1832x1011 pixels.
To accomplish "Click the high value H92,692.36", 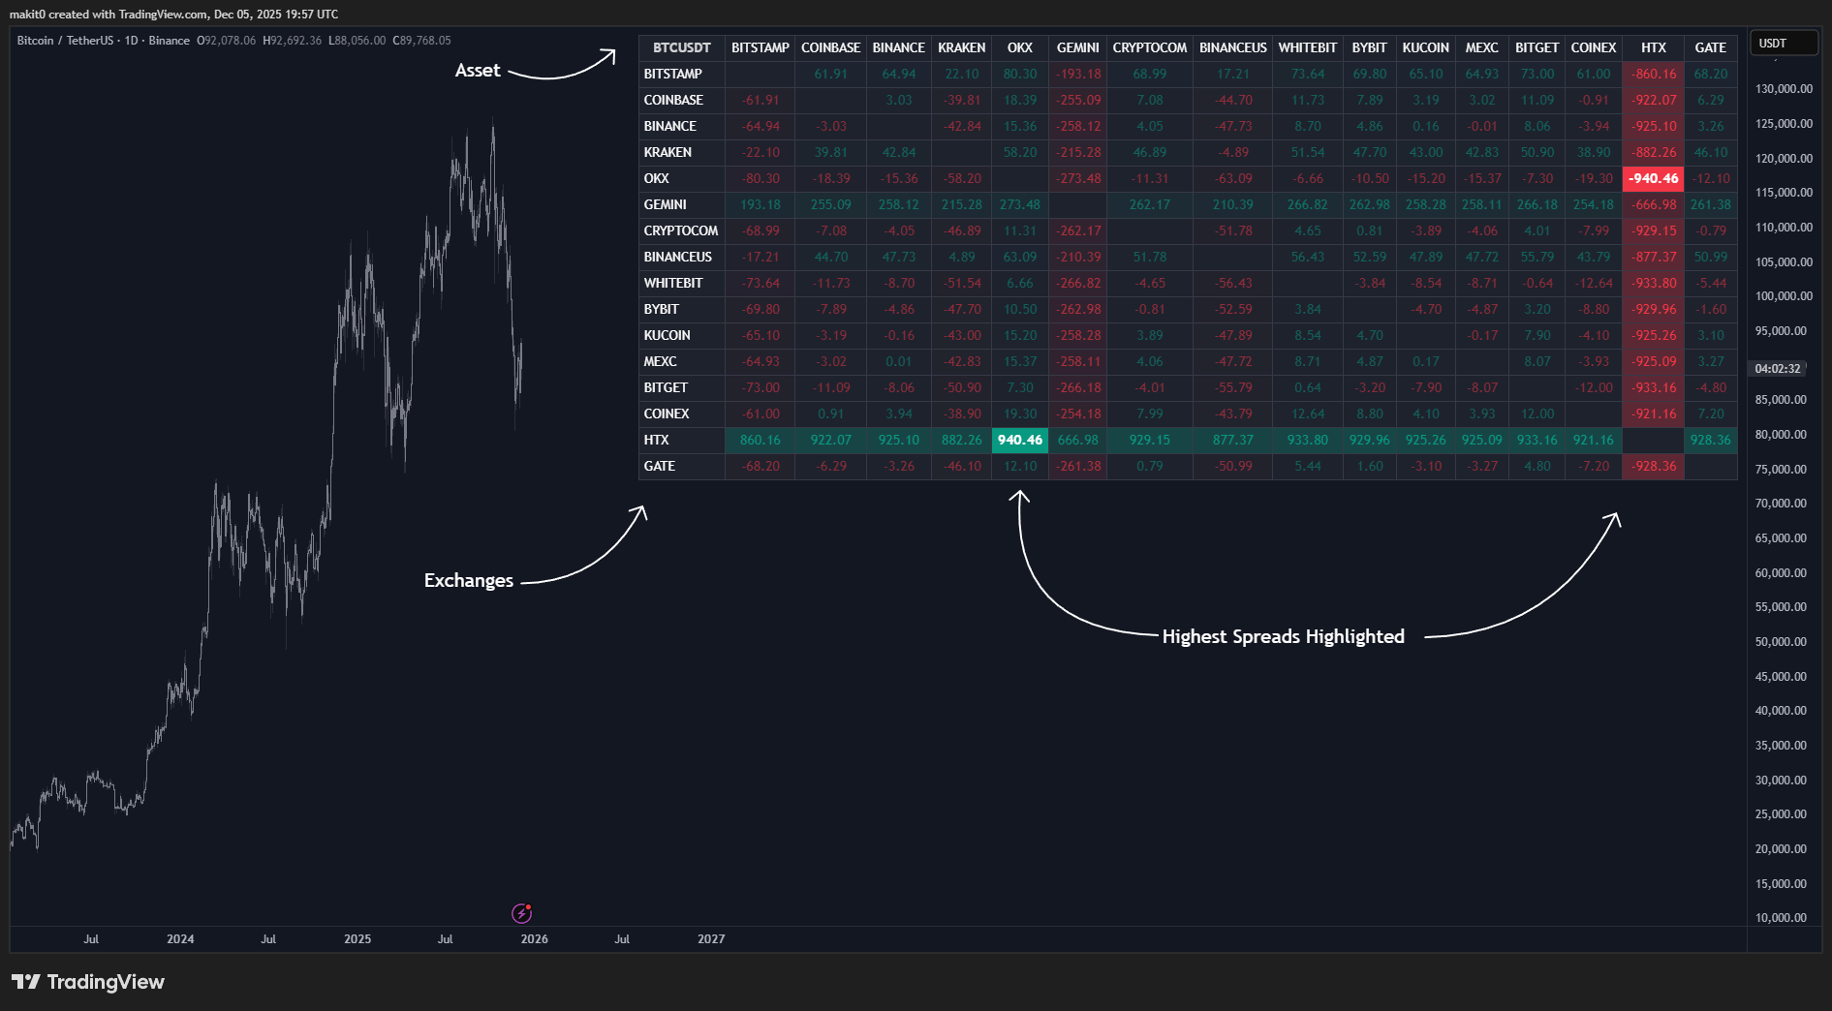I will 292,41.
